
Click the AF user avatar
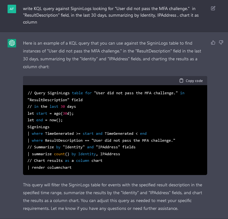click(x=12, y=9)
